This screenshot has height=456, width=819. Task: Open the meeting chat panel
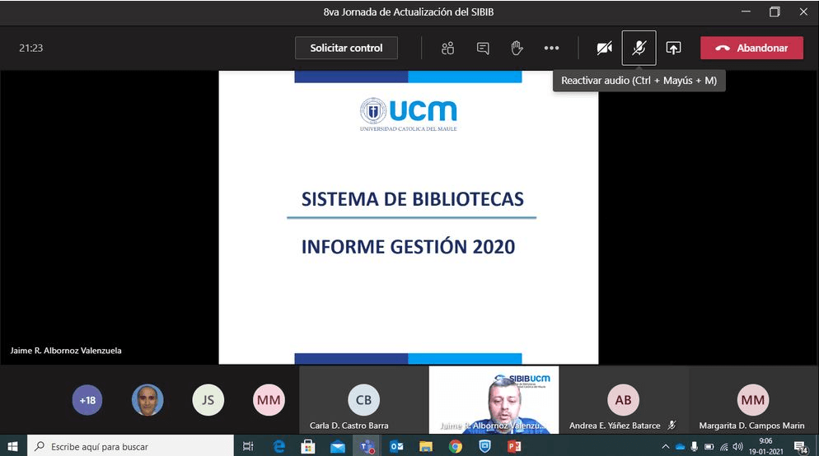[x=483, y=48]
